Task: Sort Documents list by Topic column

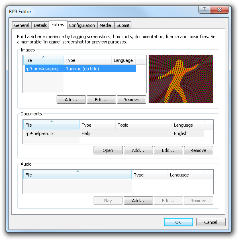Action: click(143, 125)
